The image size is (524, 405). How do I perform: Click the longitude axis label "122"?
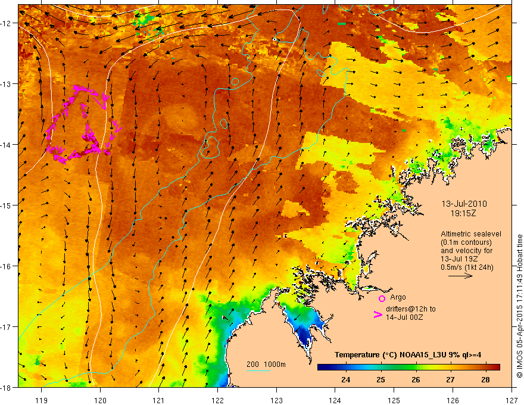217,400
